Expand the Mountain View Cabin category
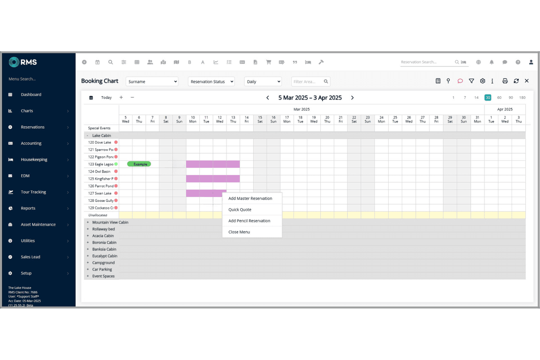Viewport: 540px width, 360px height. 88,222
